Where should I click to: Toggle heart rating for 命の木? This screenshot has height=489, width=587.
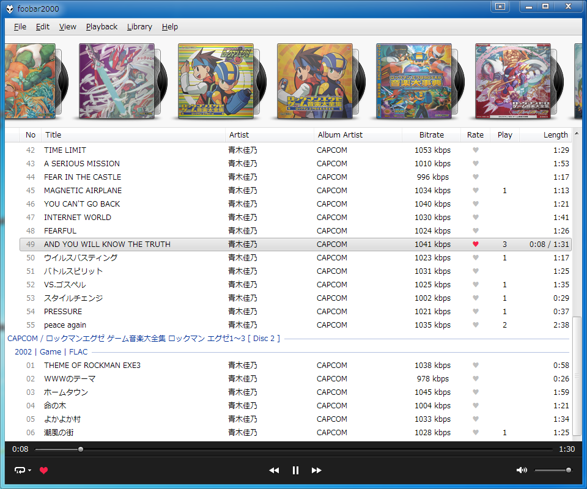[476, 406]
